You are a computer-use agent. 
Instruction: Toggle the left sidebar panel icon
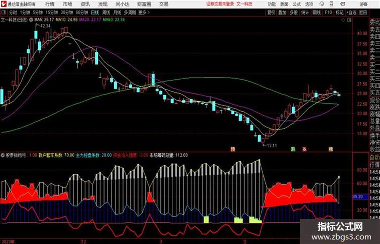click(x=3, y=12)
